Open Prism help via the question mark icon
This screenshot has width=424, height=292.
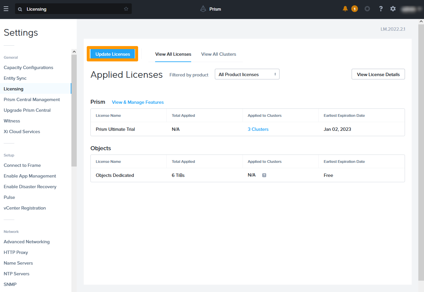[x=381, y=9]
